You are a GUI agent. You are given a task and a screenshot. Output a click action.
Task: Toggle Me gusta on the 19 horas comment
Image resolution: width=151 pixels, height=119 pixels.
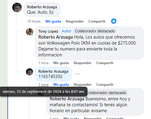pyautogui.click(x=53, y=21)
